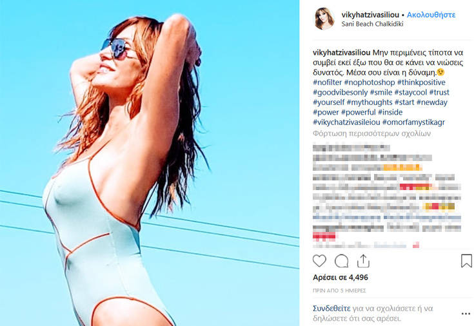Open the #thinkpositive hashtag
The image size is (474, 326).
pyautogui.click(x=421, y=82)
